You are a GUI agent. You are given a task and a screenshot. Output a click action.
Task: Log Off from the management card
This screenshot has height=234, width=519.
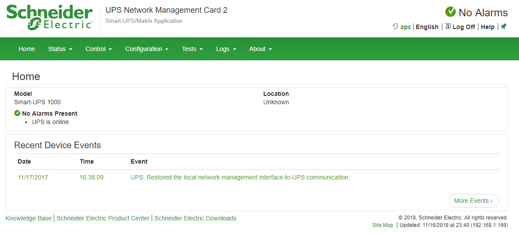click(x=464, y=27)
